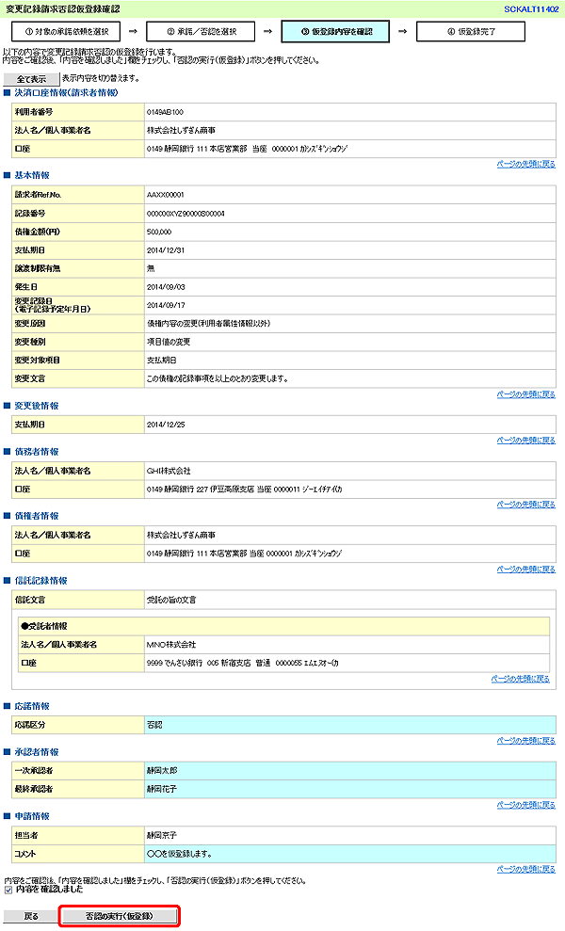Click the debtor name GHI株式会社
Screen dimensions: 565x931
click(169, 471)
